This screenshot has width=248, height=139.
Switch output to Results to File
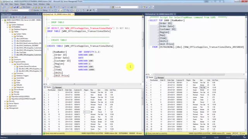(x=77, y=10)
